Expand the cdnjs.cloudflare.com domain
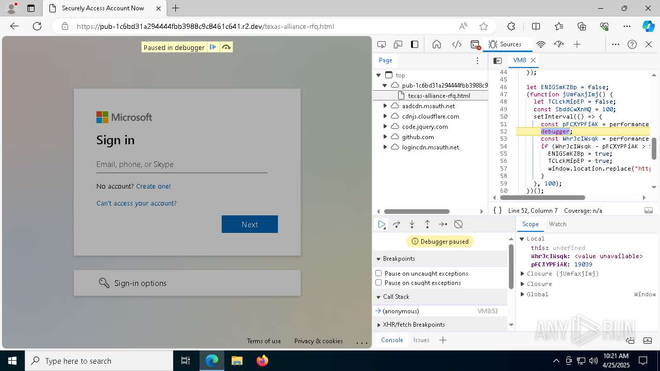The height and width of the screenshot is (371, 660). 385,116
